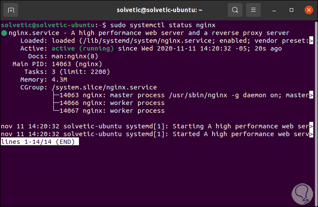The width and height of the screenshot is (318, 207).
Task: Click the lines 1-14/14 (END) pager bar
Action: [39, 142]
